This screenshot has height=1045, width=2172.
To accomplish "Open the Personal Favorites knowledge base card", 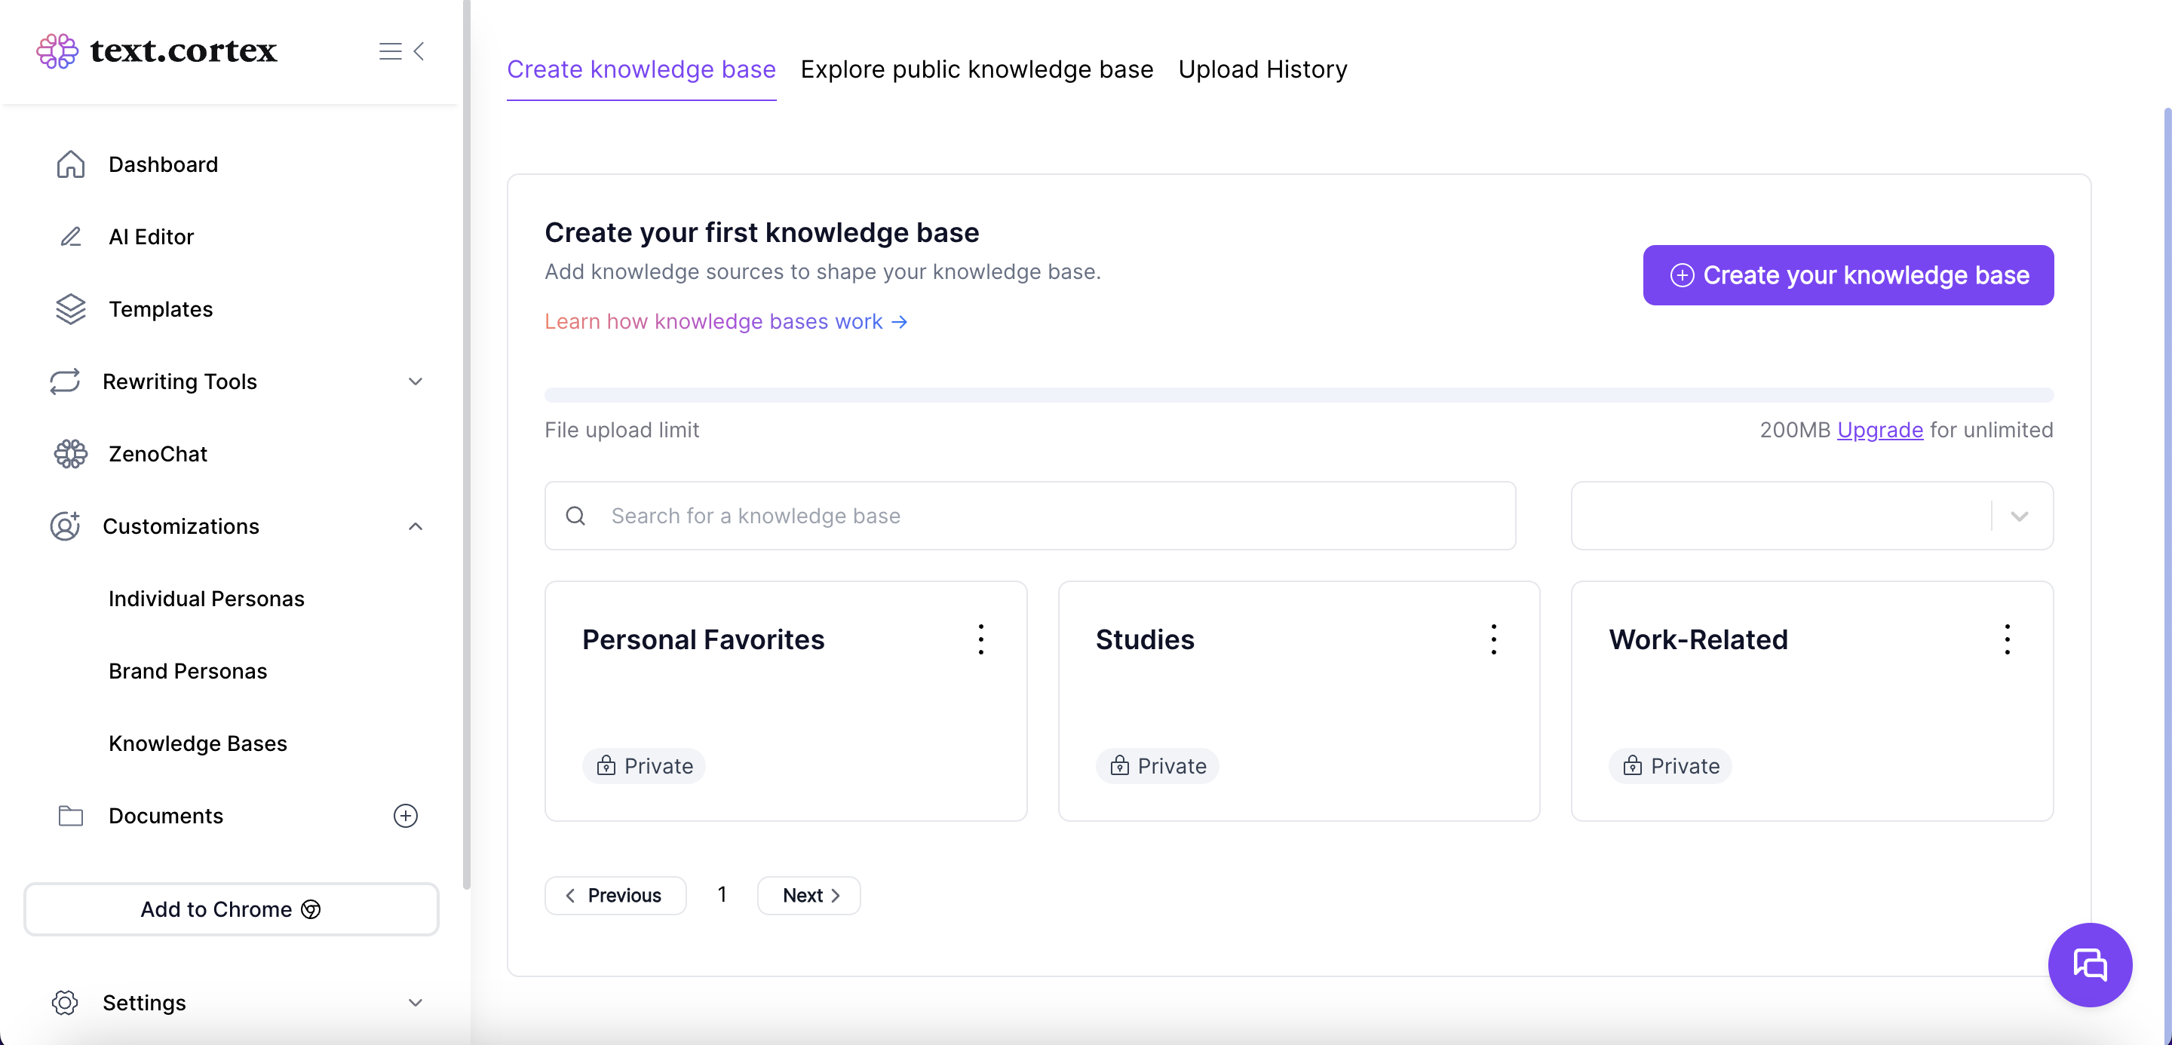I will [786, 701].
